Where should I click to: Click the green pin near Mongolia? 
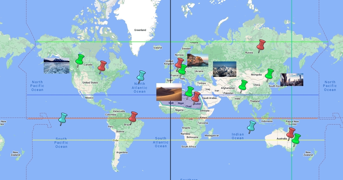[269, 74]
